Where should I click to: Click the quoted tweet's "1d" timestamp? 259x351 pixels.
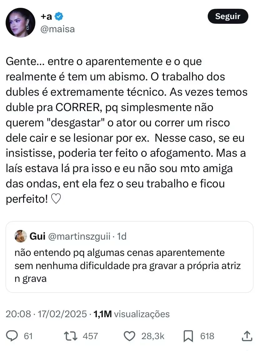click(x=121, y=237)
